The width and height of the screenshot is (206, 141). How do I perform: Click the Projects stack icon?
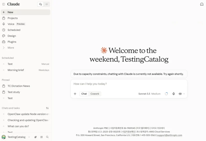(x=4, y=18)
